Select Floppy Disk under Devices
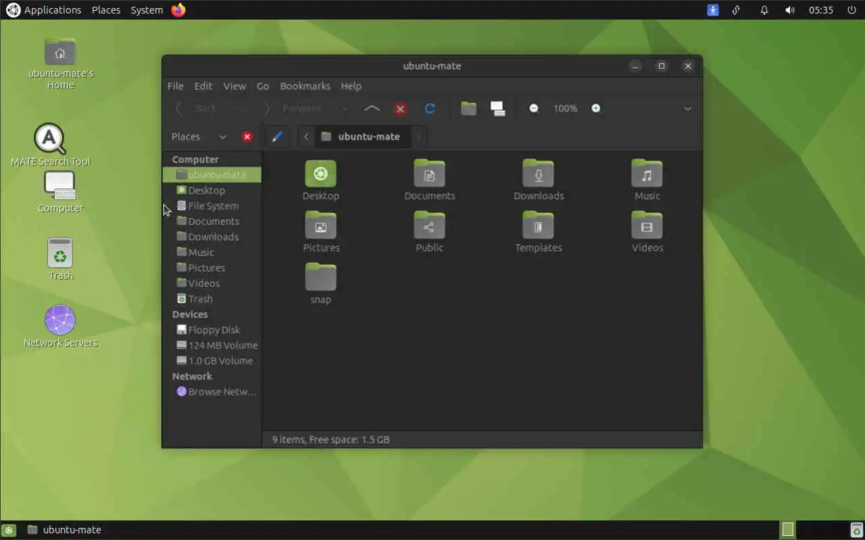The width and height of the screenshot is (865, 540). click(x=212, y=330)
